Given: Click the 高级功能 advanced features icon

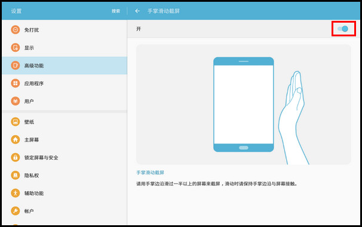Looking at the screenshot, I should tap(16, 66).
